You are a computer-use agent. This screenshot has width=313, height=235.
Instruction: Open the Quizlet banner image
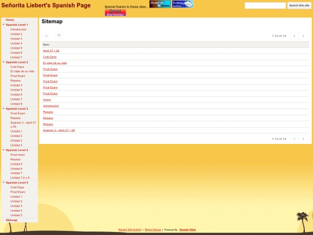(115, 12)
